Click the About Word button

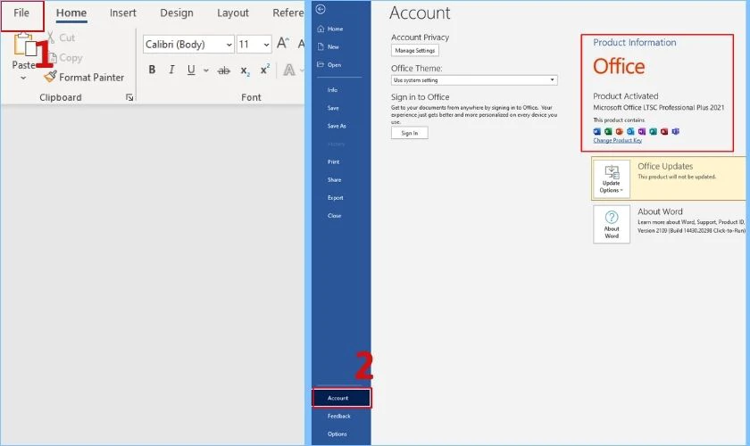(x=612, y=225)
